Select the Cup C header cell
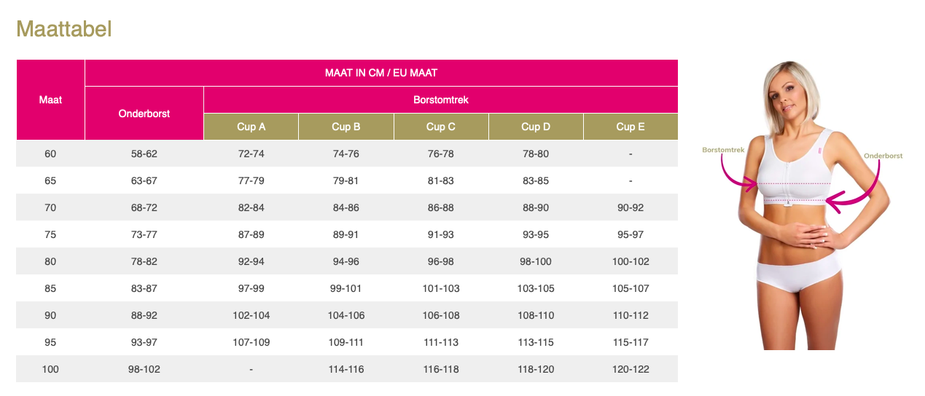Image resolution: width=925 pixels, height=396 pixels. click(440, 127)
